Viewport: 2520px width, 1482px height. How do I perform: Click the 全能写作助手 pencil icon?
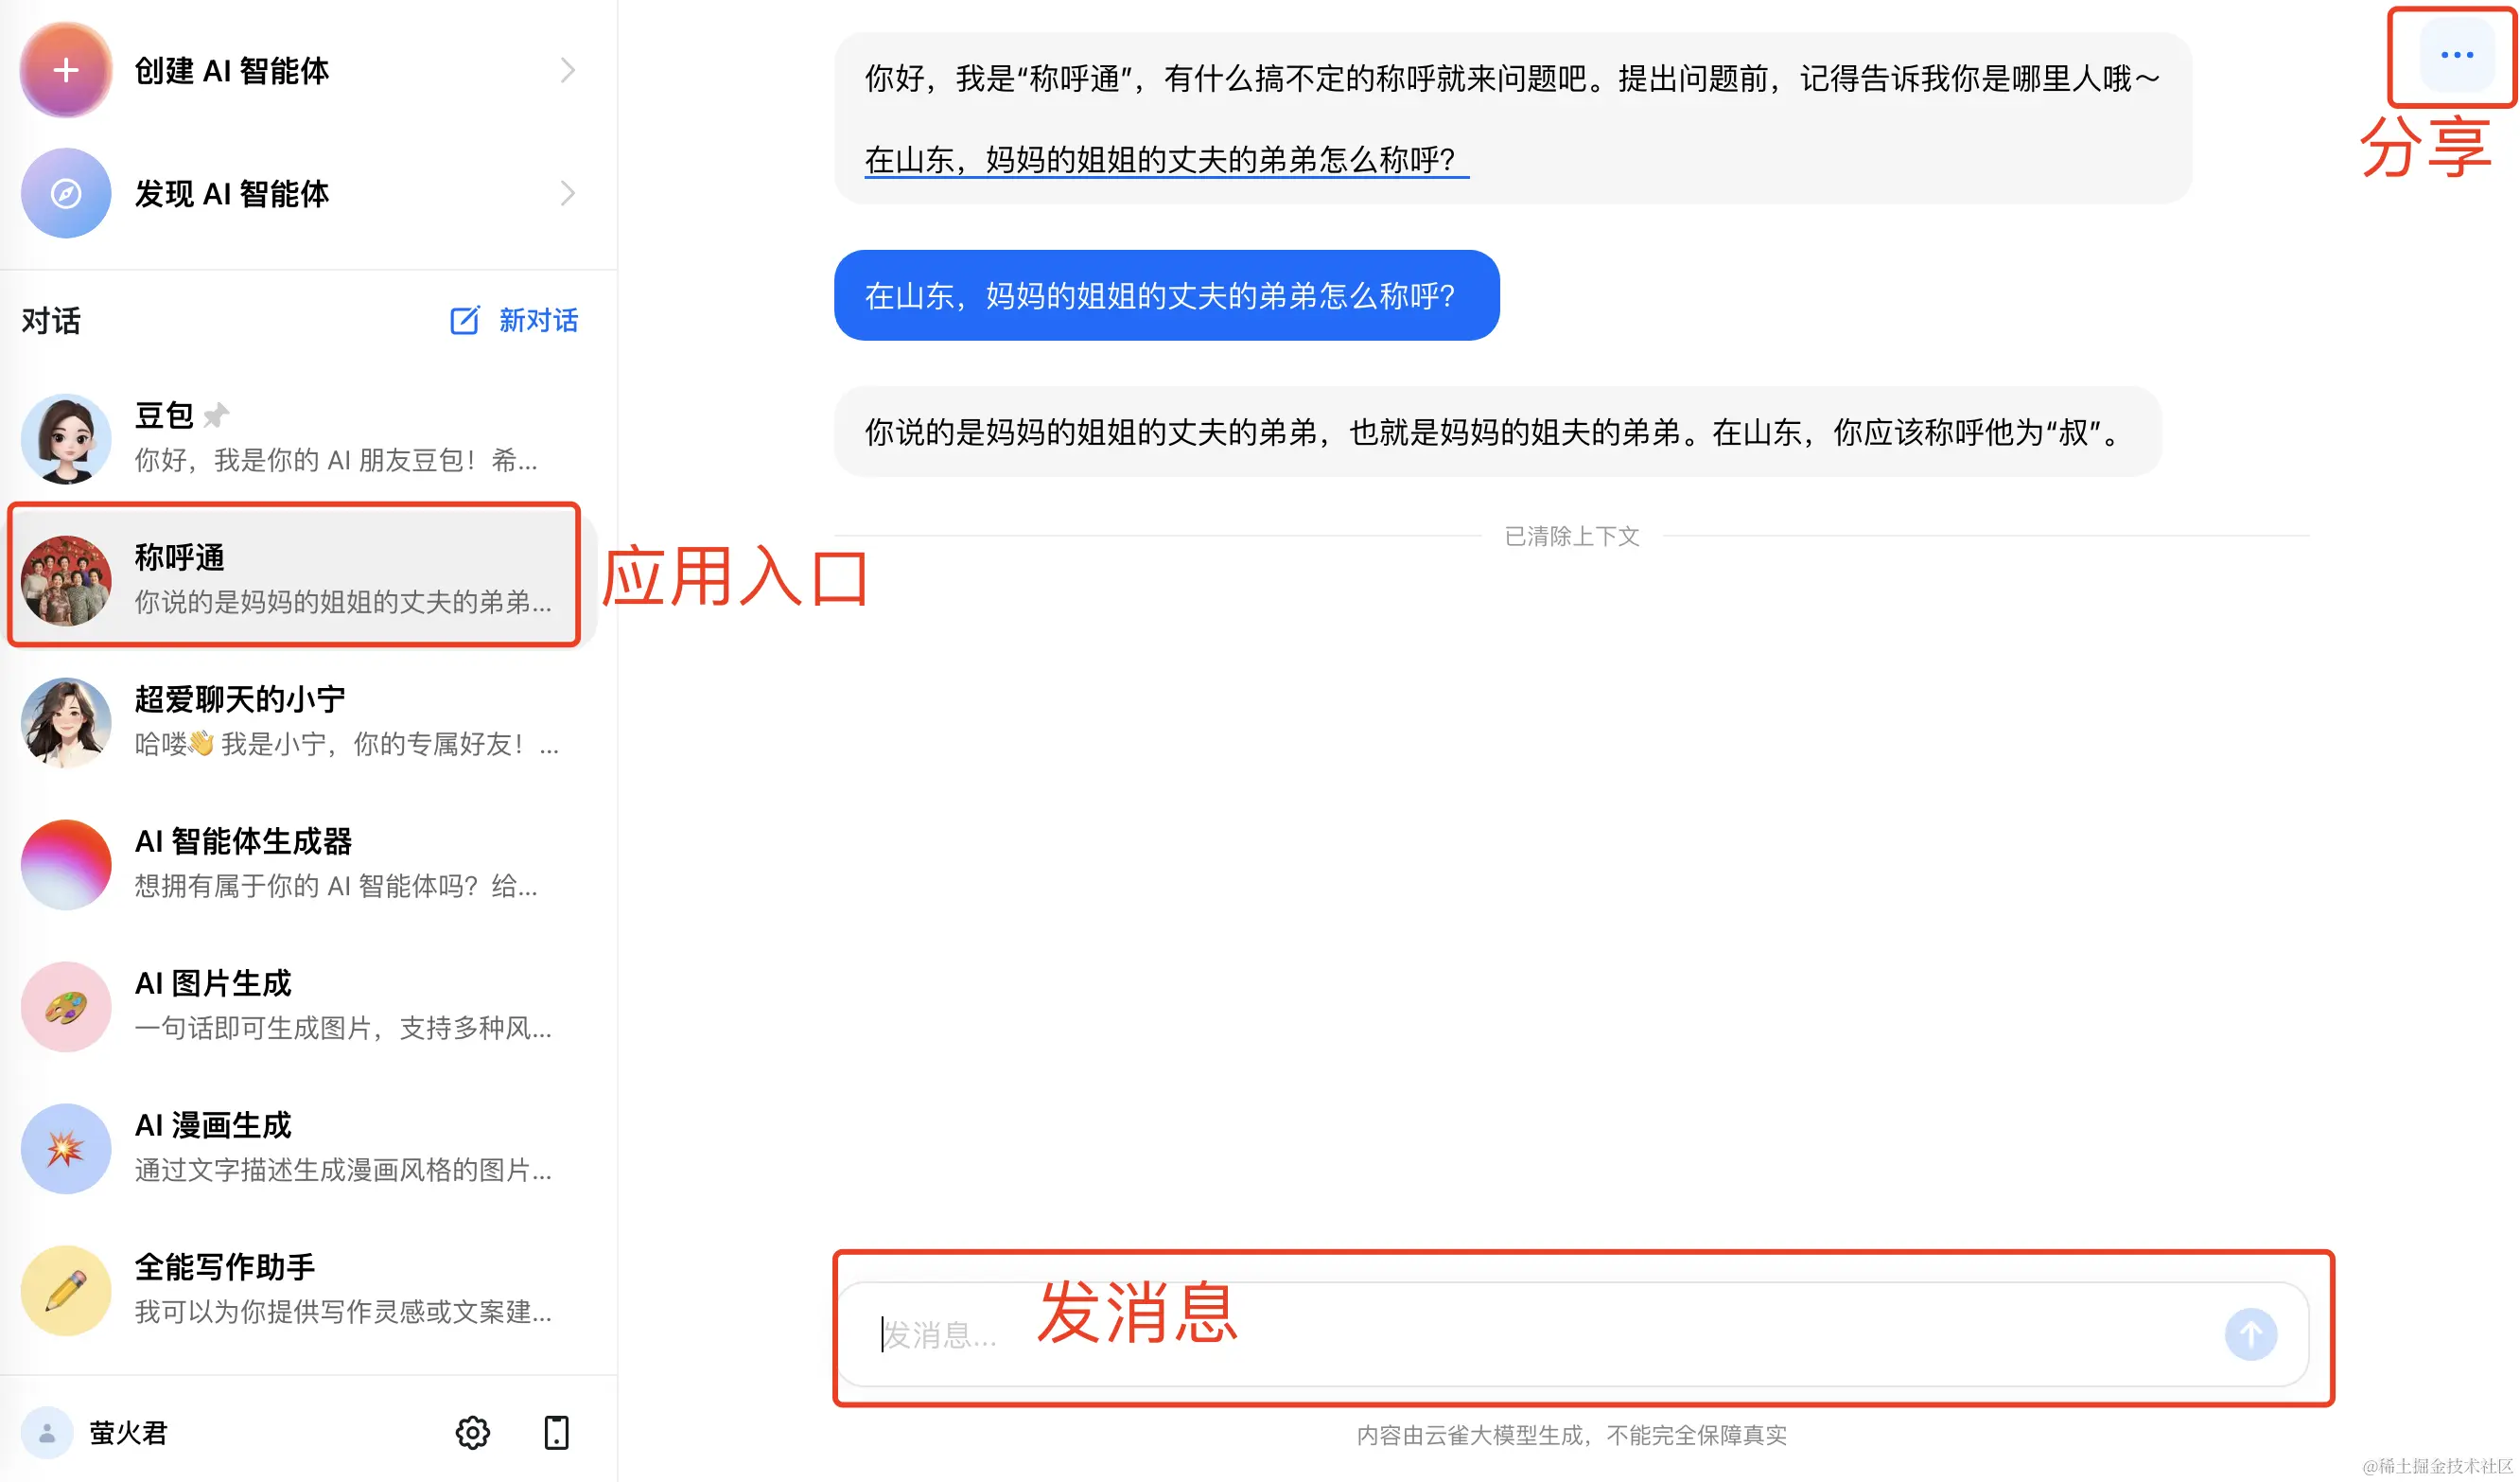[x=66, y=1291]
